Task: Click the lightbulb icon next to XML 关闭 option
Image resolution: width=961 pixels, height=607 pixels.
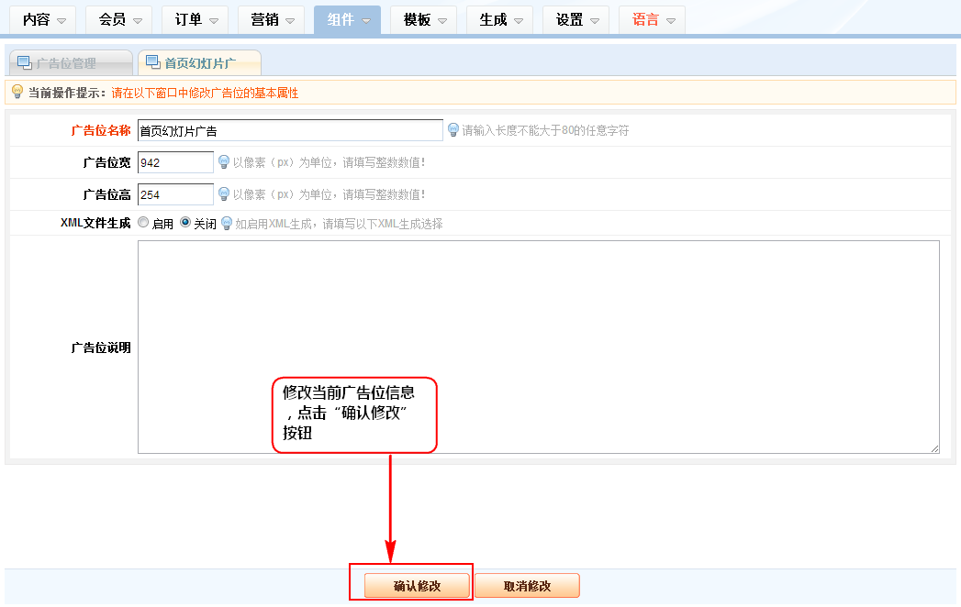Action: click(227, 223)
